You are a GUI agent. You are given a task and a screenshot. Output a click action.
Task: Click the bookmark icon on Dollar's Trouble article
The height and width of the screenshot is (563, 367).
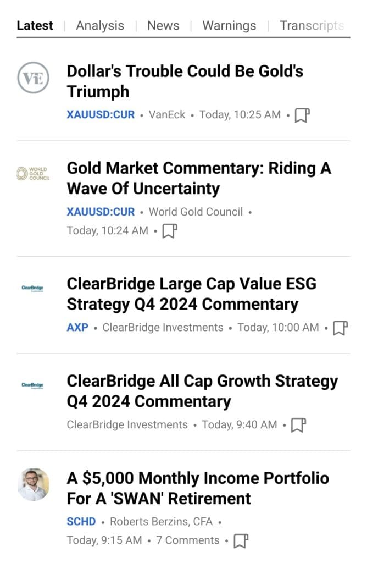(302, 115)
